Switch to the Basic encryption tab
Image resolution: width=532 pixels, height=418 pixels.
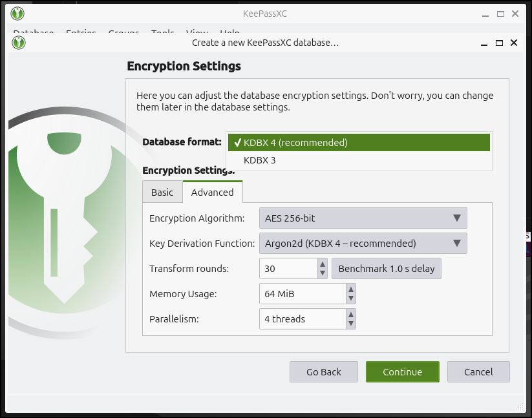tap(162, 192)
